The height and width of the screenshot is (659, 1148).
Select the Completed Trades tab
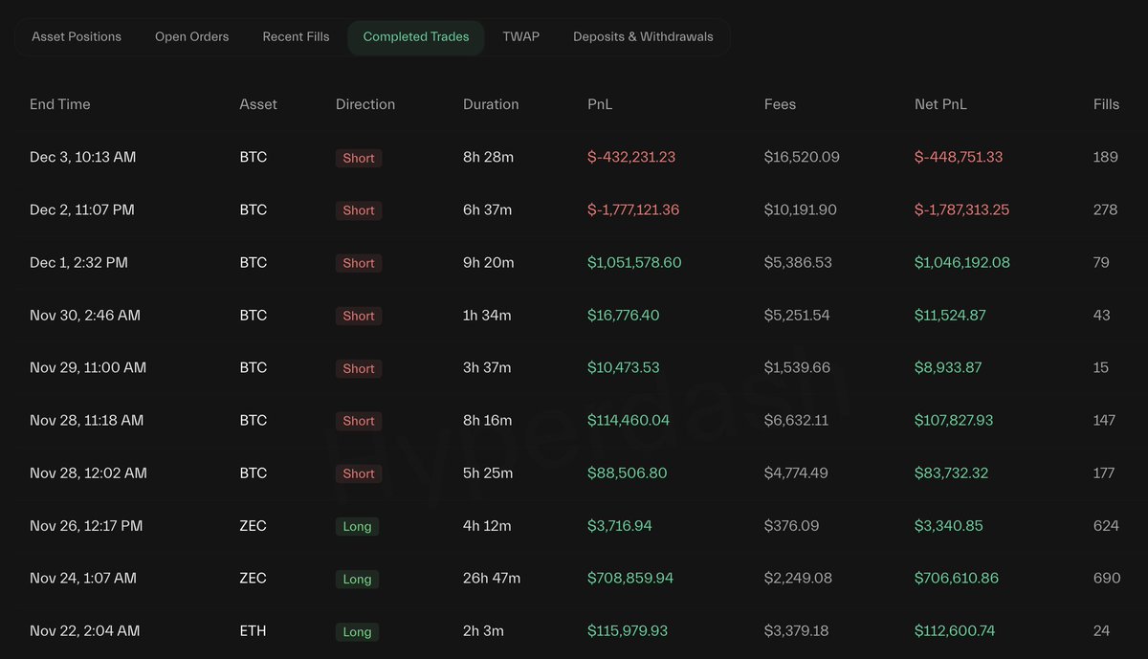tap(416, 37)
